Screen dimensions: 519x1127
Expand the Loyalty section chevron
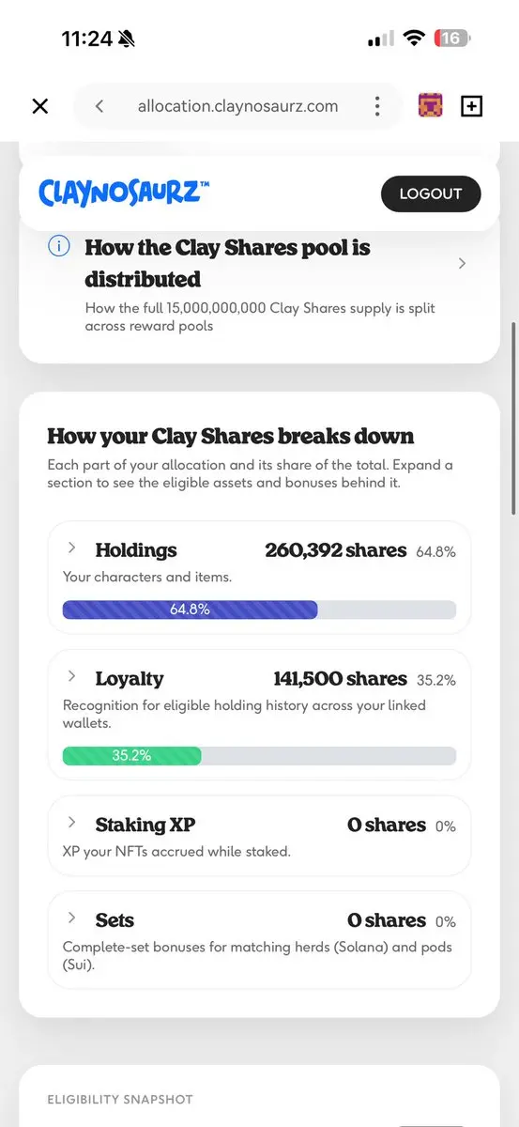point(72,676)
